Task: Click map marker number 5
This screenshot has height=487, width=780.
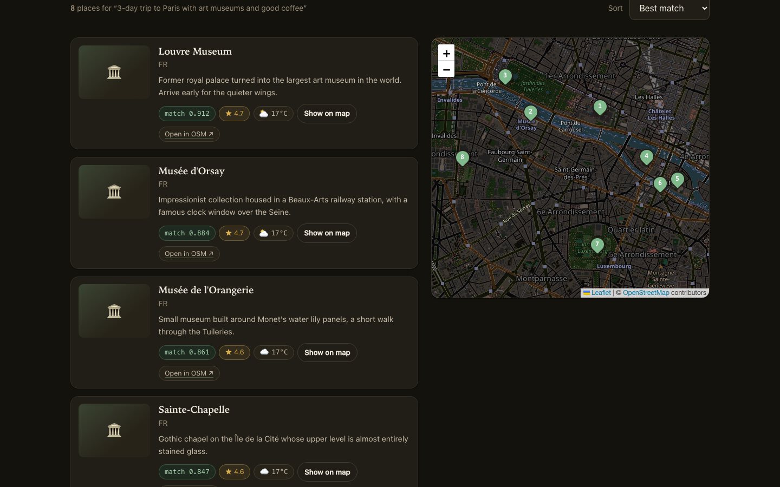Action: [677, 180]
